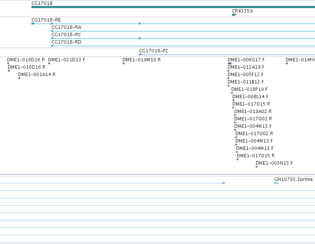Click the CG17018 gene label
315x244 pixels.
[42, 3]
